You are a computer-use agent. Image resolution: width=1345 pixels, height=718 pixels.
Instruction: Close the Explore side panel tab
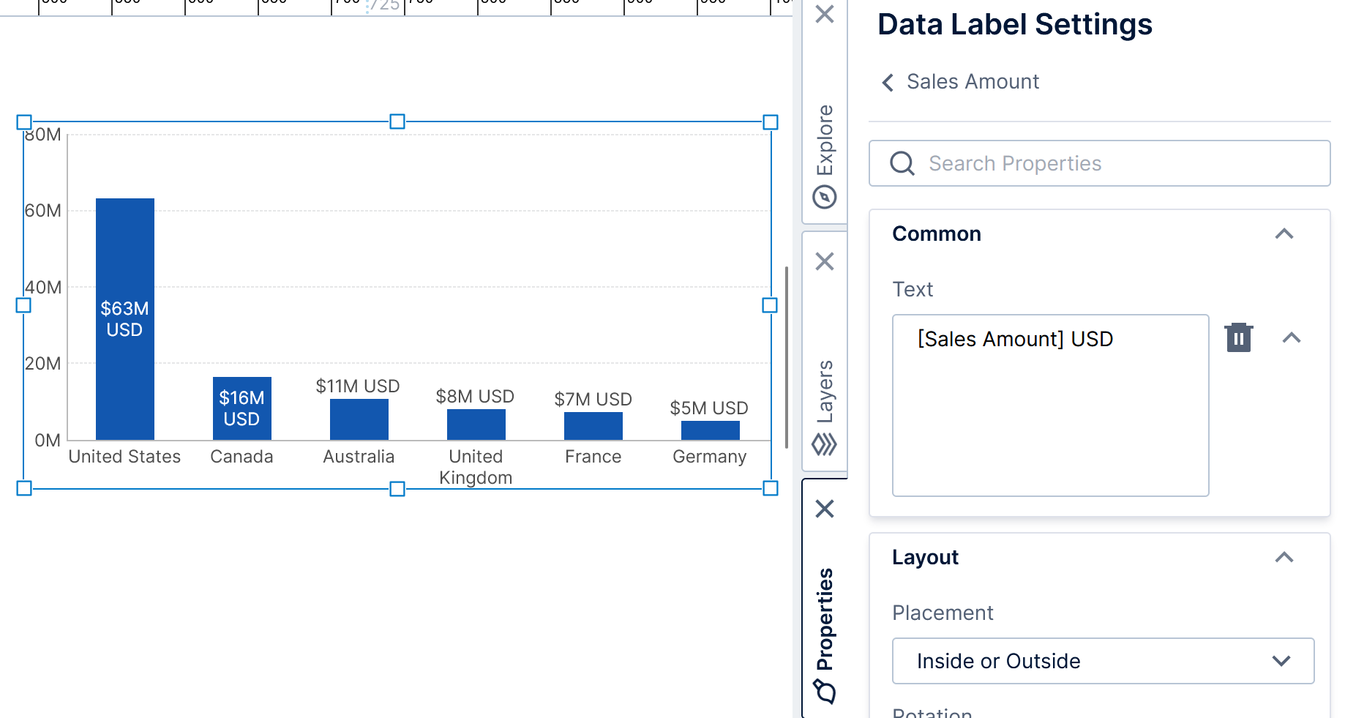coord(825,14)
